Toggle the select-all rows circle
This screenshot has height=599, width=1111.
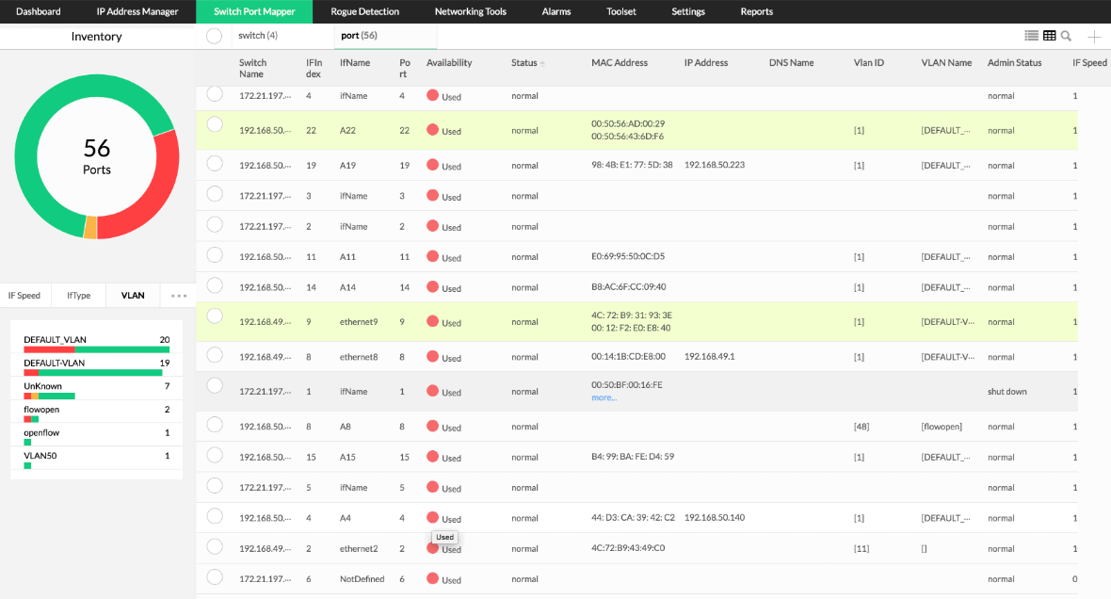tap(214, 36)
